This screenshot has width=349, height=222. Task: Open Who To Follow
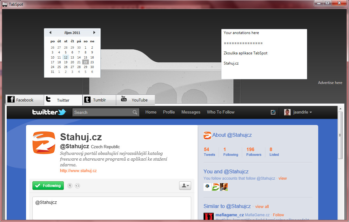[x=221, y=112]
